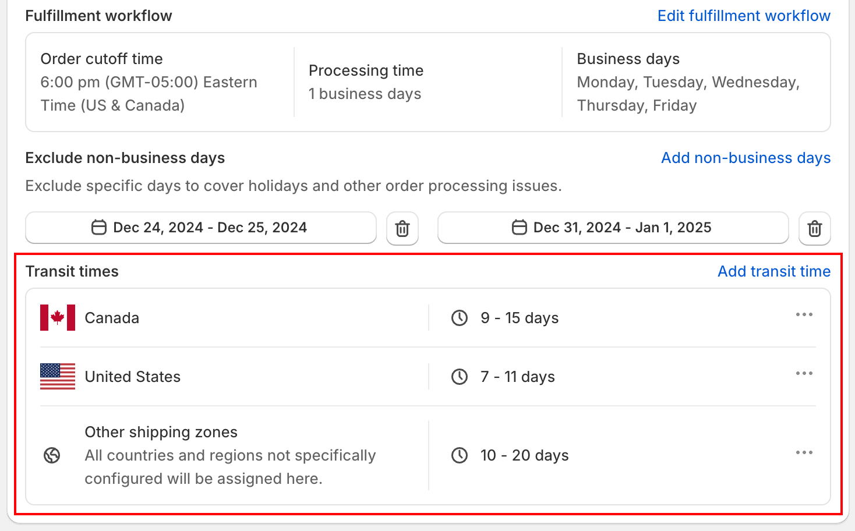The width and height of the screenshot is (855, 531).
Task: Select the United States transit time row
Action: pyautogui.click(x=428, y=377)
